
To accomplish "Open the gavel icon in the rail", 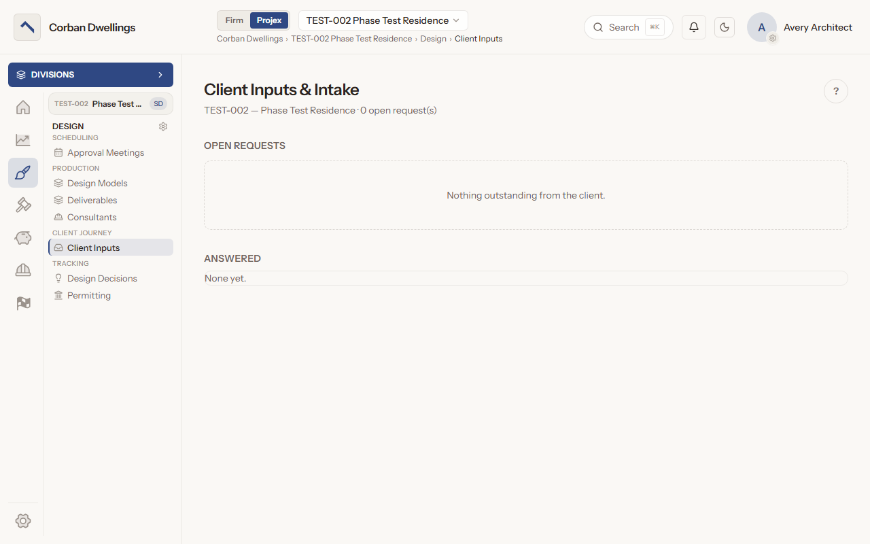I will coord(23,205).
